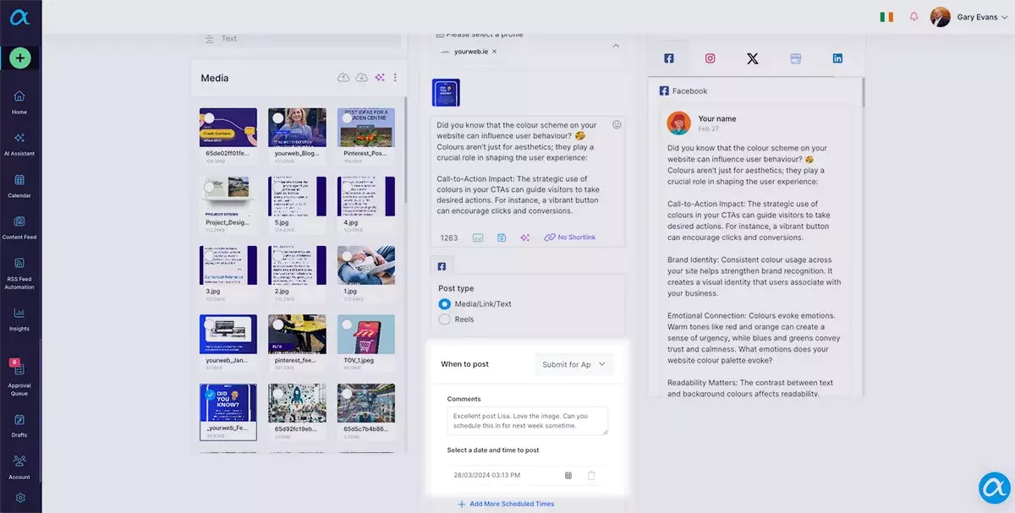Open the calendar picker for the schedule date
Screen dimensions: 1015x513
click(568, 476)
